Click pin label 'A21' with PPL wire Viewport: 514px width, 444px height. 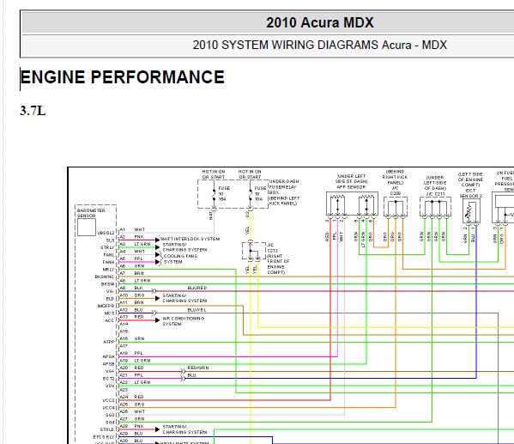(124, 374)
